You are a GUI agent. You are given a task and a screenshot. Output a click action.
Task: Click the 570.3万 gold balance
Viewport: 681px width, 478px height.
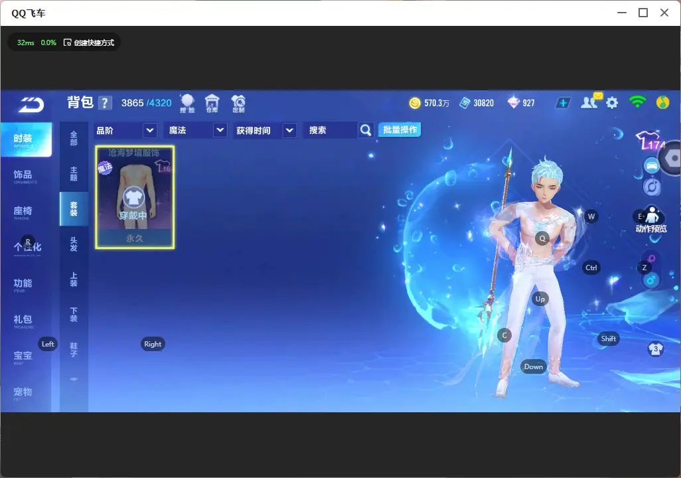[x=437, y=103]
